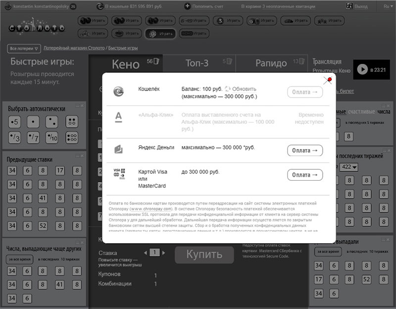Click the Visa MasterCard logos icon

click(119, 174)
